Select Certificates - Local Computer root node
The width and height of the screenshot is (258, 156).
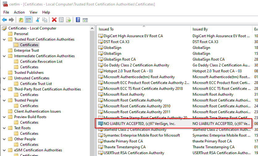coord(32,28)
